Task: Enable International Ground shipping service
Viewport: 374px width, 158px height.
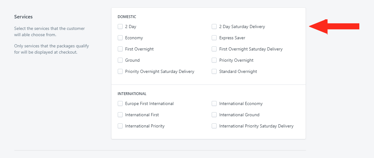Action: [x=214, y=115]
